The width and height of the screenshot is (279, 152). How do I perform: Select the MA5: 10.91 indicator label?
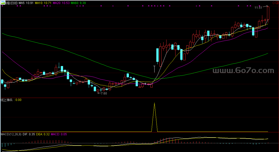(x=26, y=3)
